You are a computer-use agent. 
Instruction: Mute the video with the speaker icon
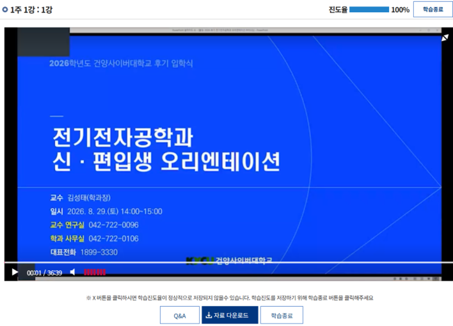click(72, 272)
